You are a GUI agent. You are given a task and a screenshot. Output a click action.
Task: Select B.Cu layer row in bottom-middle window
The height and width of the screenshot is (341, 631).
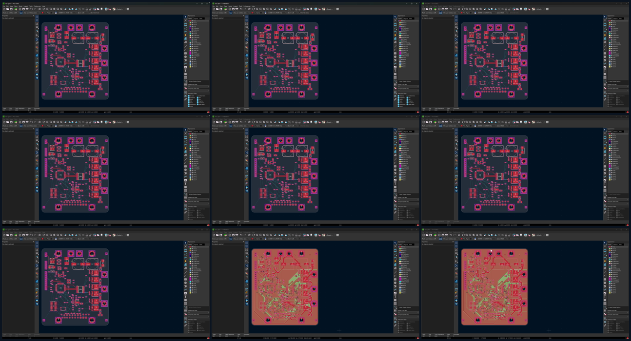pos(408,252)
